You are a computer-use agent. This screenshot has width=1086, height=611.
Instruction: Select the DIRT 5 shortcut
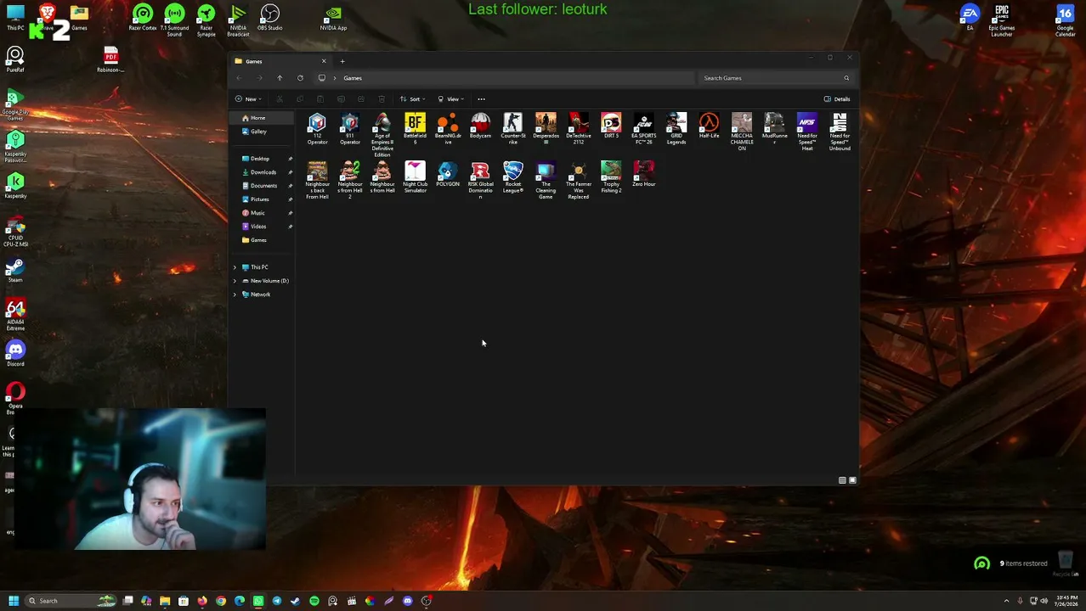611,126
